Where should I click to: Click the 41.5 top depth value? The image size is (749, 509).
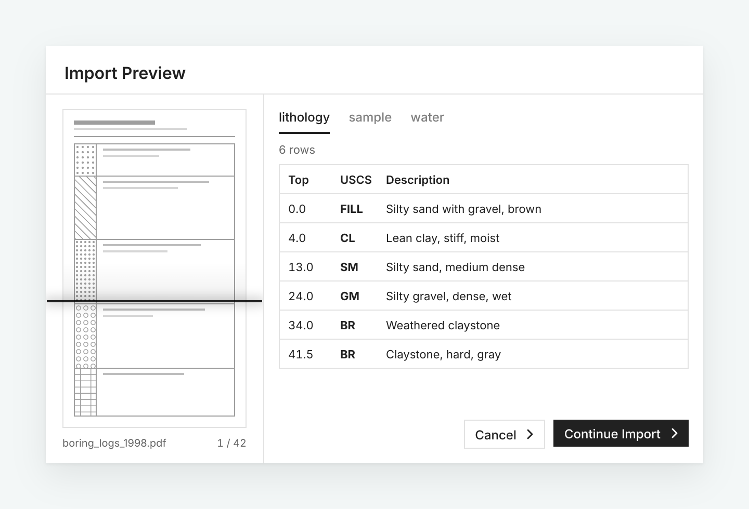(x=301, y=354)
